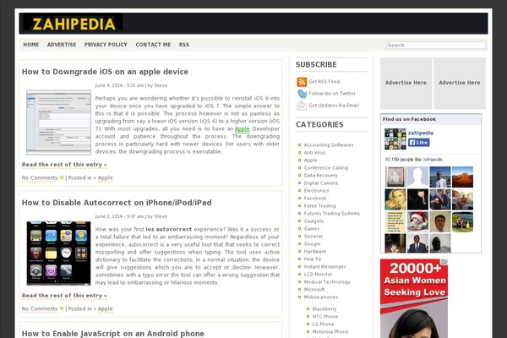
Task: Select the Data Recovery category
Action: pos(320,175)
